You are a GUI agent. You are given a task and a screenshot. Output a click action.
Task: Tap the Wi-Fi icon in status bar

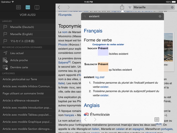click(13, 2)
